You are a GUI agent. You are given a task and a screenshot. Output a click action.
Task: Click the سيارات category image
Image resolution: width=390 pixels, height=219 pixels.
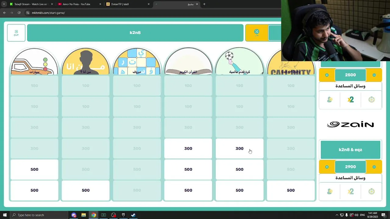tap(34, 61)
